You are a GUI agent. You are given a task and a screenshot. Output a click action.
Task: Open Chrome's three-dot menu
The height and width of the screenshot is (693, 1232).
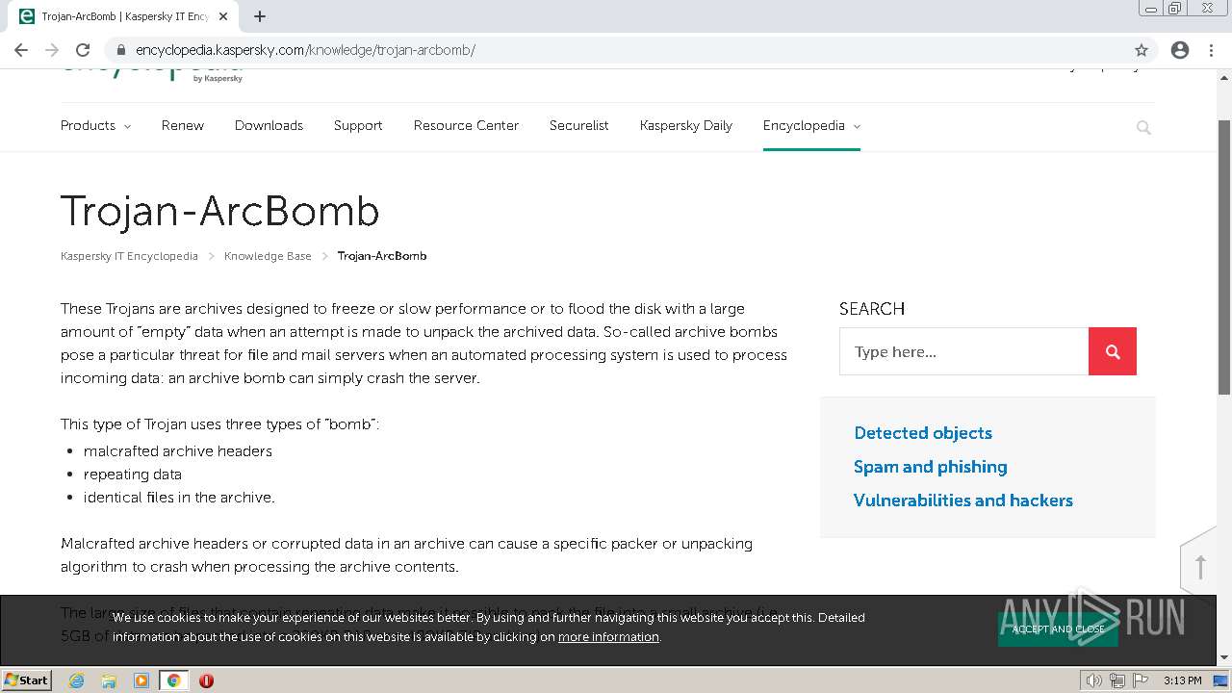tap(1212, 50)
